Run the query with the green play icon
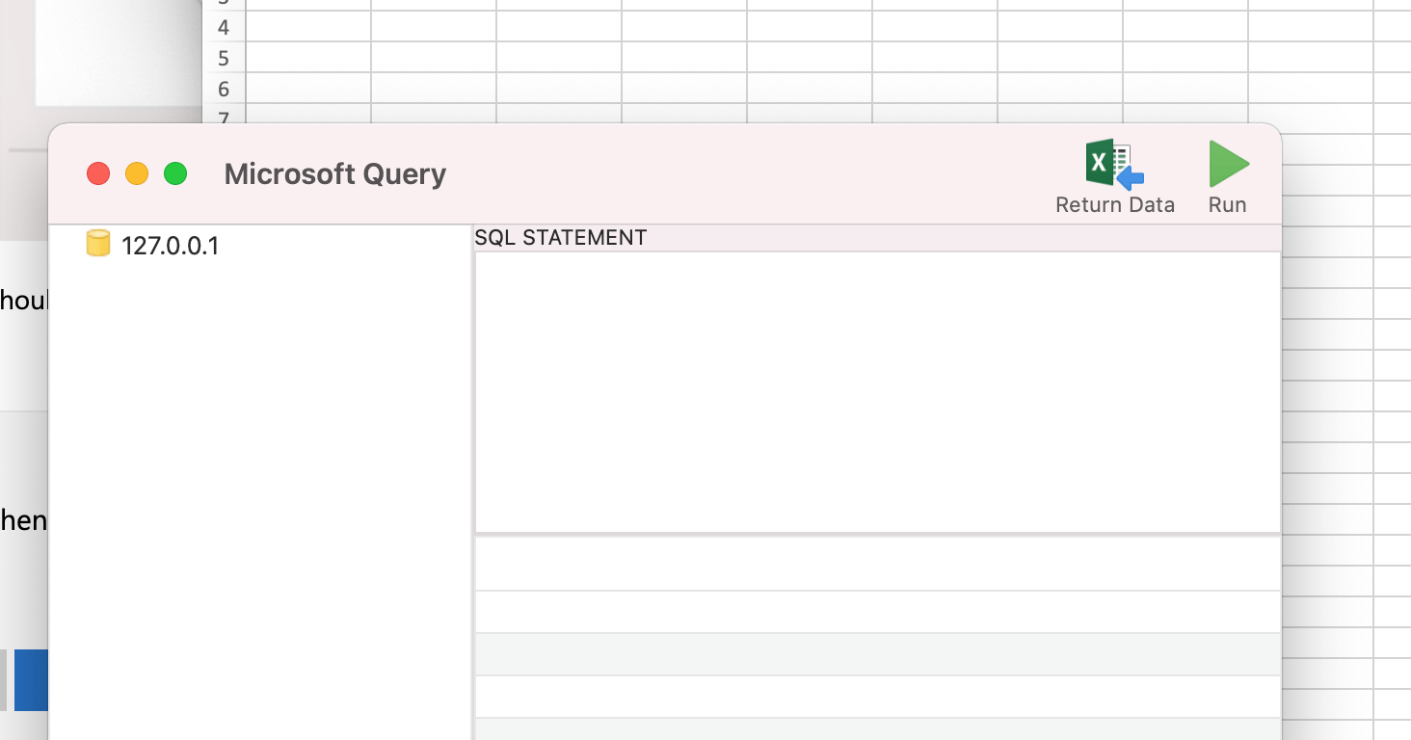Screen dimensions: 1411x740 coord(1229,164)
